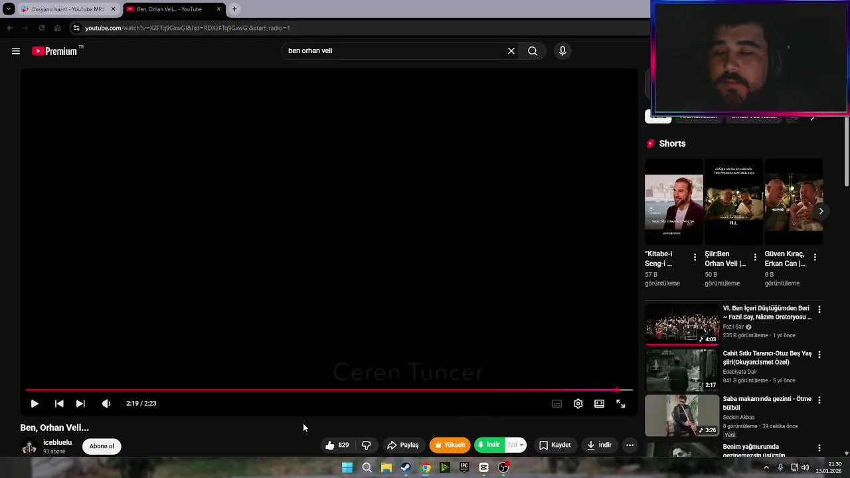Open the icebluelu channel avatar
850x478 pixels.
point(29,447)
